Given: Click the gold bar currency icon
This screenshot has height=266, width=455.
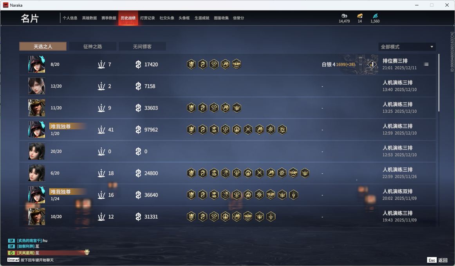Looking at the screenshot, I should 360,16.
